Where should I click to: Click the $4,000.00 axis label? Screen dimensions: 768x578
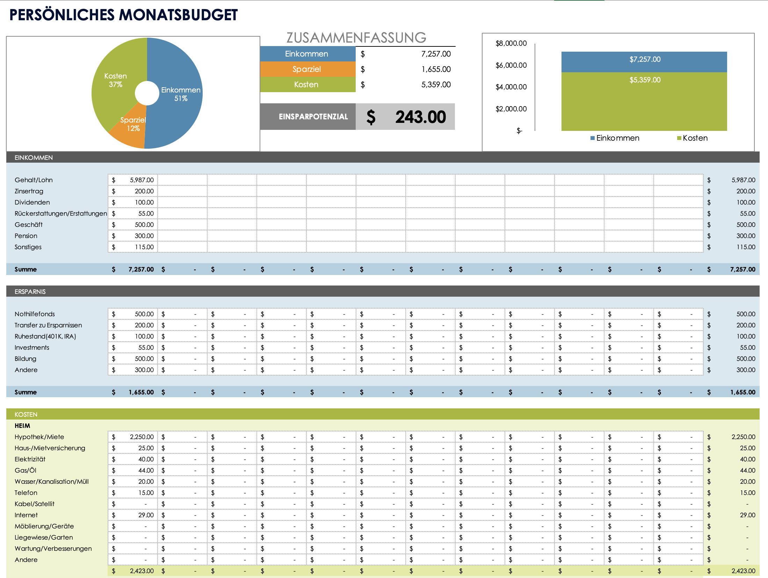511,87
